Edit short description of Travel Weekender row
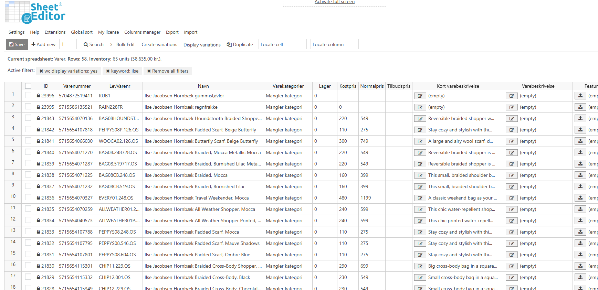This screenshot has width=598, height=290. (420, 198)
